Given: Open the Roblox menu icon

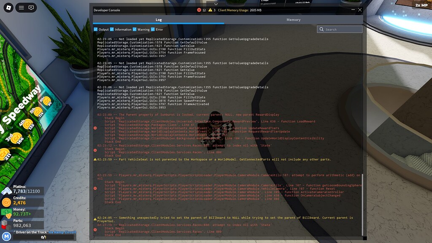Looking at the screenshot, I should (8, 8).
